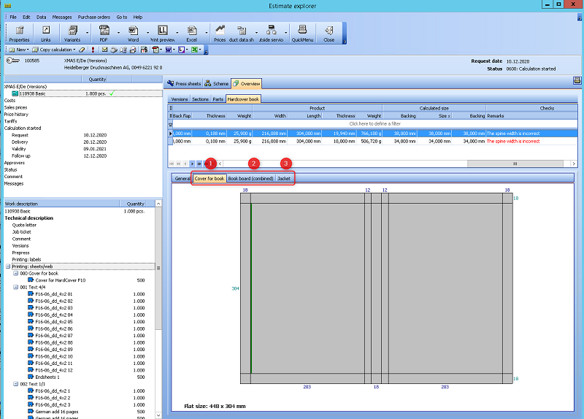The image size is (584, 419).
Task: Open the Go to menu
Action: pyautogui.click(x=122, y=17)
